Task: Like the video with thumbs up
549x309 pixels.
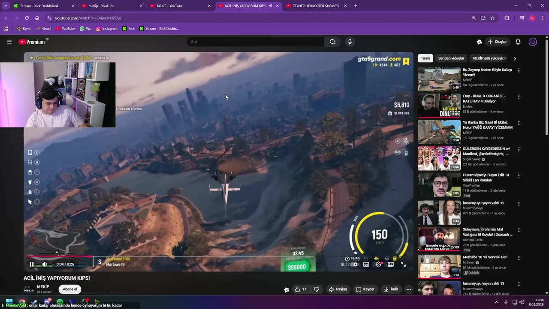Action: click(301, 289)
